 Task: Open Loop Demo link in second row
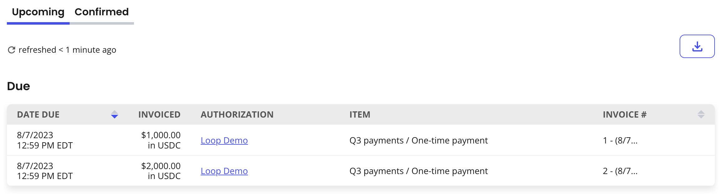pyautogui.click(x=224, y=171)
